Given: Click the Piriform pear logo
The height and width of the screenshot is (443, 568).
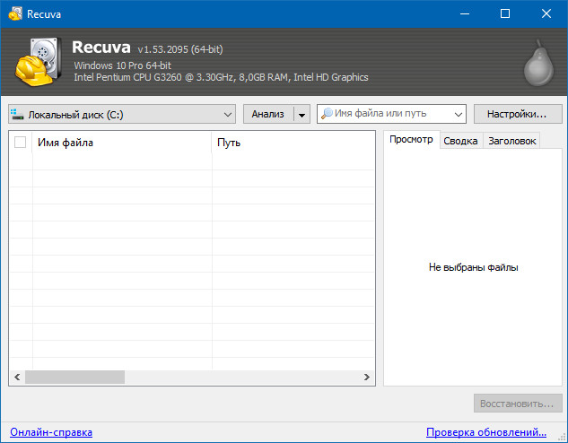Looking at the screenshot, I should (x=536, y=63).
